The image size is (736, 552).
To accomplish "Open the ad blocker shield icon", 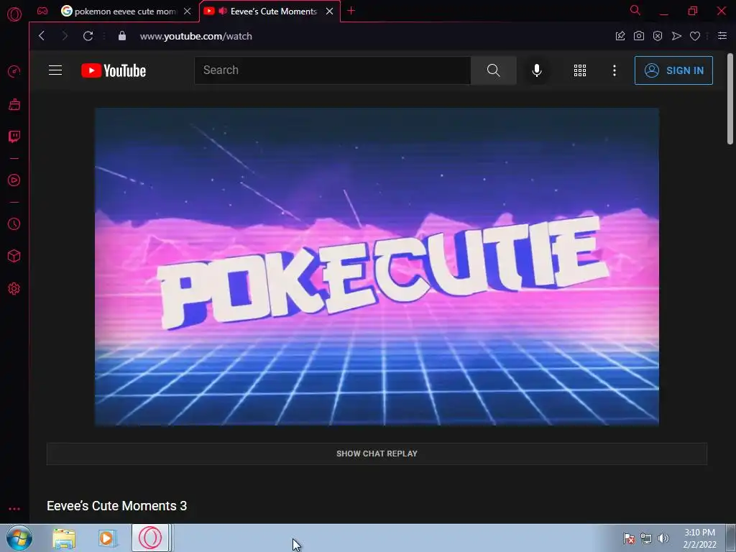I will click(658, 36).
